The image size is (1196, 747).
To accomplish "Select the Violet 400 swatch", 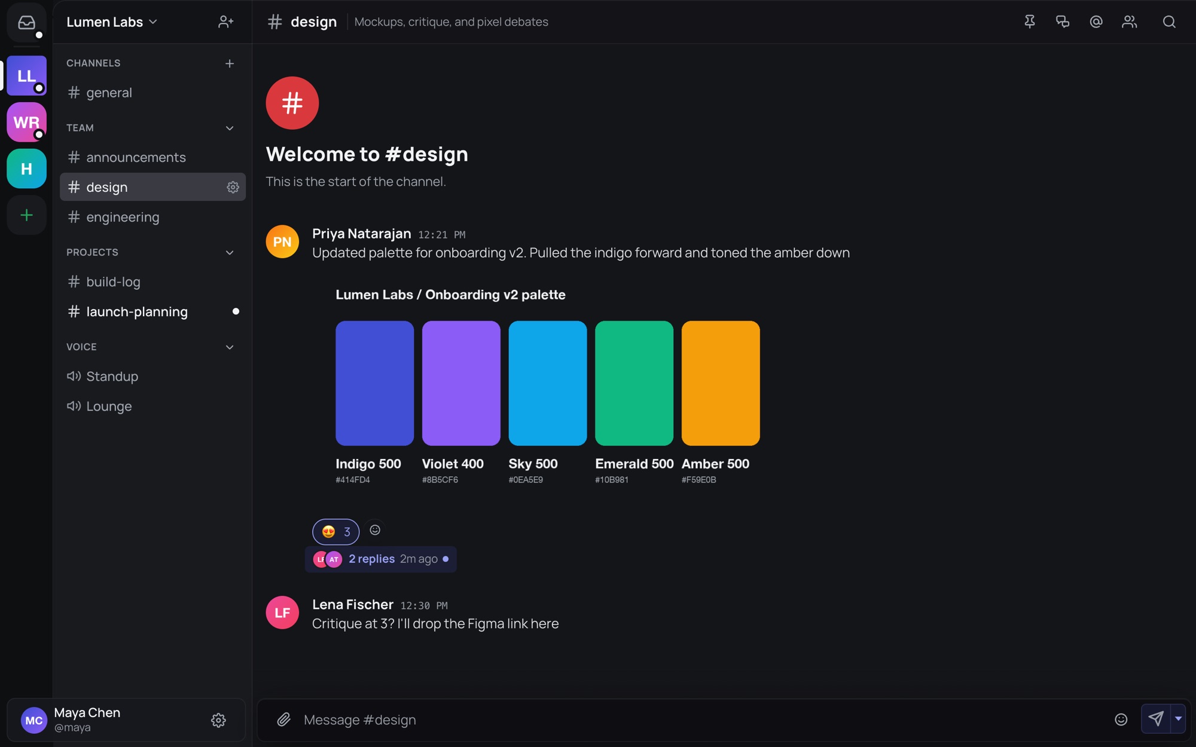I will [x=461, y=383].
